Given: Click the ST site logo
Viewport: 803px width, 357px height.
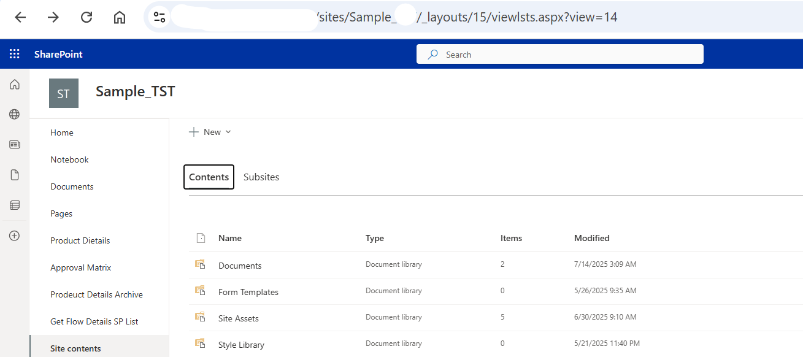Looking at the screenshot, I should 64,93.
